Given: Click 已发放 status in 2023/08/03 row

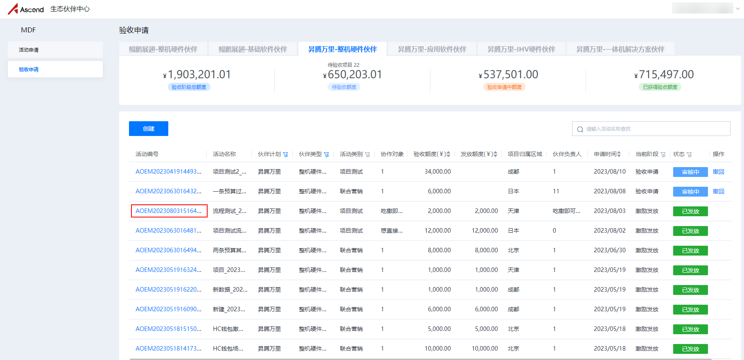Looking at the screenshot, I should 690,211.
